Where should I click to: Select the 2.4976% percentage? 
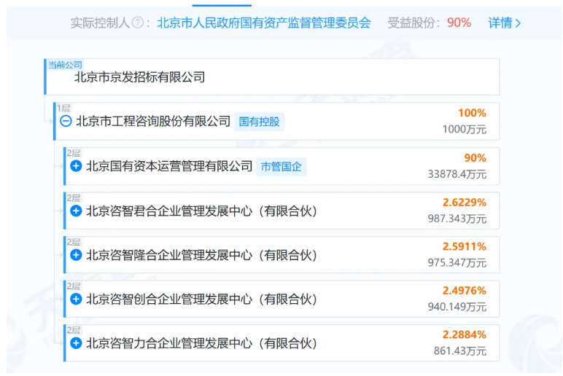[x=465, y=291]
